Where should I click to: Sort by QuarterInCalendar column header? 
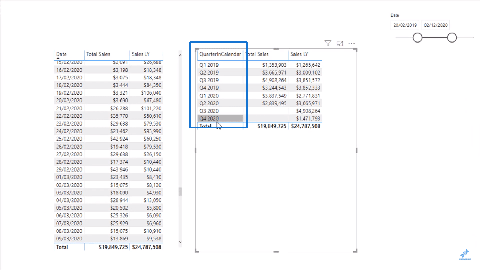220,54
